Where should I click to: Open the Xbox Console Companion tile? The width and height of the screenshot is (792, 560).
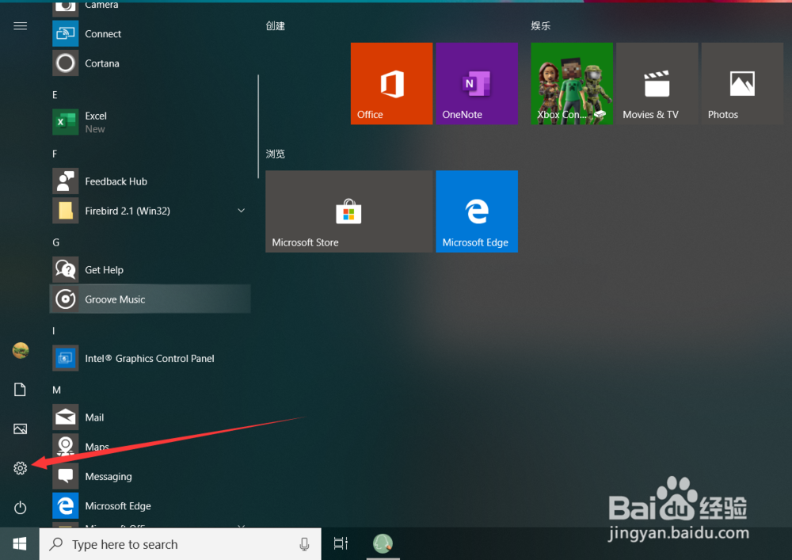pyautogui.click(x=572, y=83)
